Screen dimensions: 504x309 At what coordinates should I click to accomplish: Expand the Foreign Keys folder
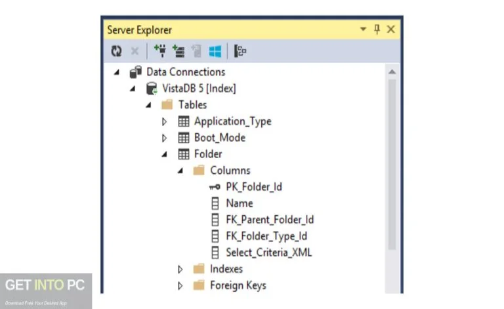tap(180, 285)
